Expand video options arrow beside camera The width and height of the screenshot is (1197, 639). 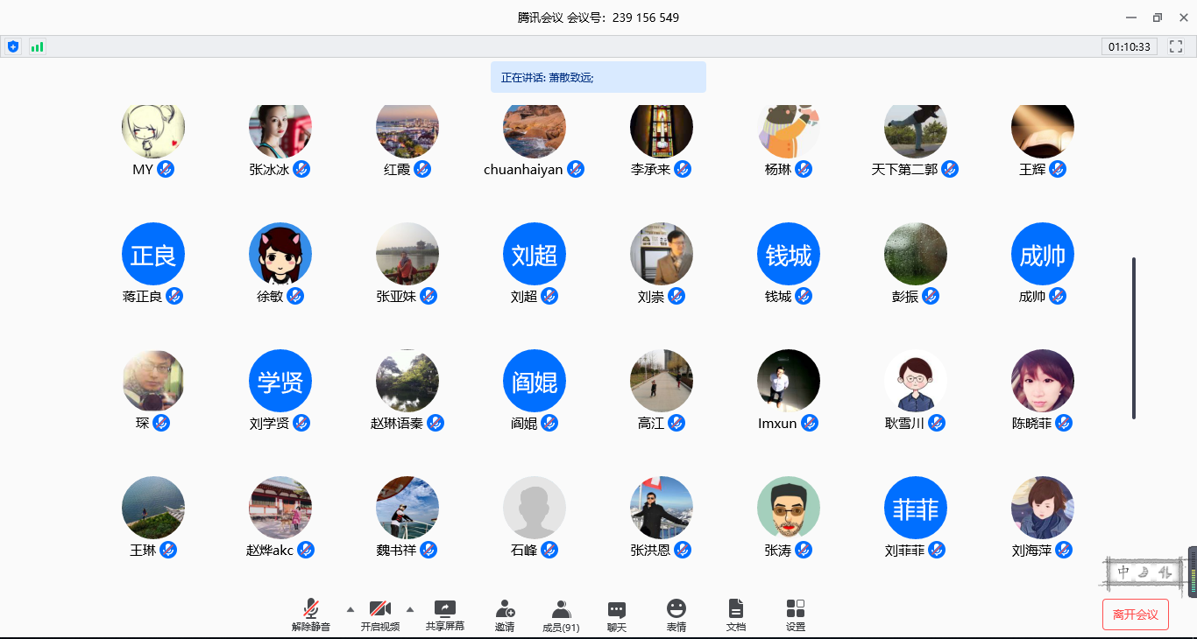click(x=409, y=608)
